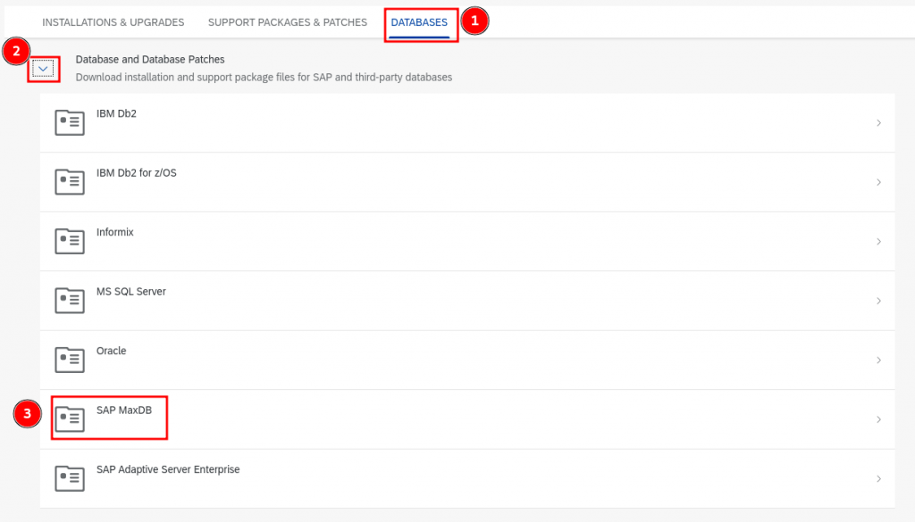
Task: Select the IBM Db2 for z/OS label
Action: point(136,173)
